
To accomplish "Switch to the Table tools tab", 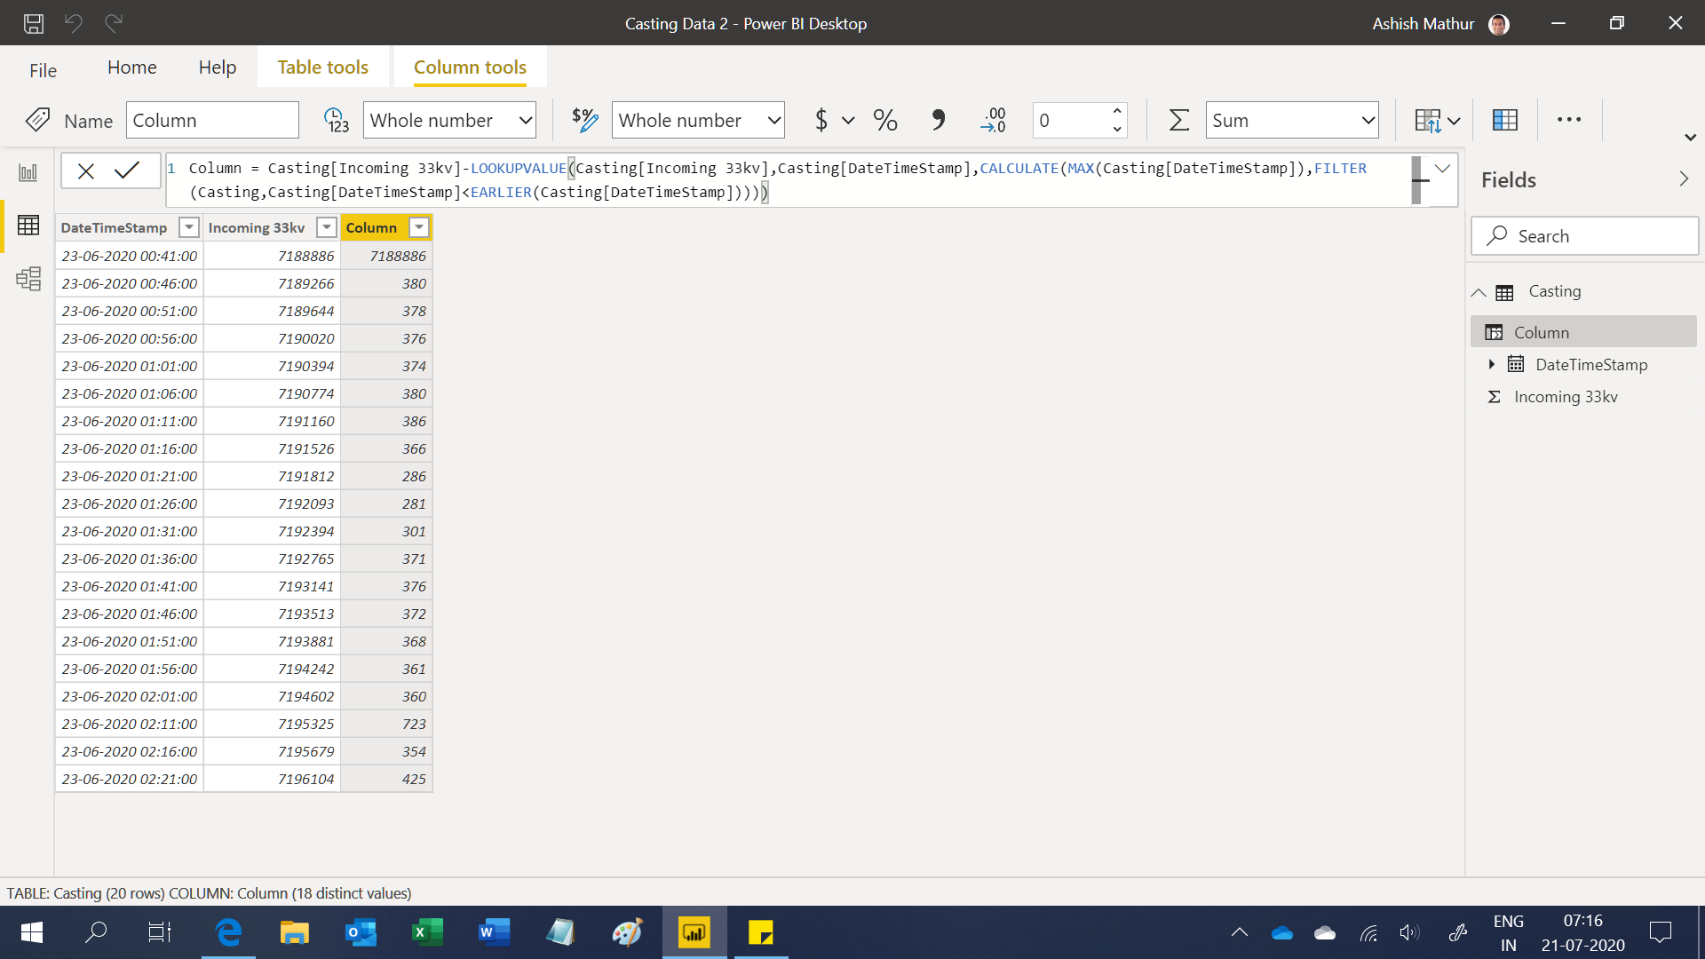I will pyautogui.click(x=323, y=67).
